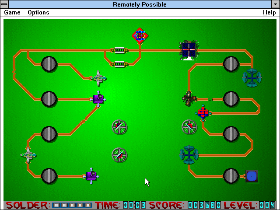Screen dimensions: 280x210
Task: Toggle the knob wired to the upper purple joystick's left side
Action: [49, 99]
